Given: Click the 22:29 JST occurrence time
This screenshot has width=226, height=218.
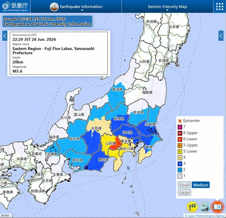Looking at the screenshot, I should (34, 39).
